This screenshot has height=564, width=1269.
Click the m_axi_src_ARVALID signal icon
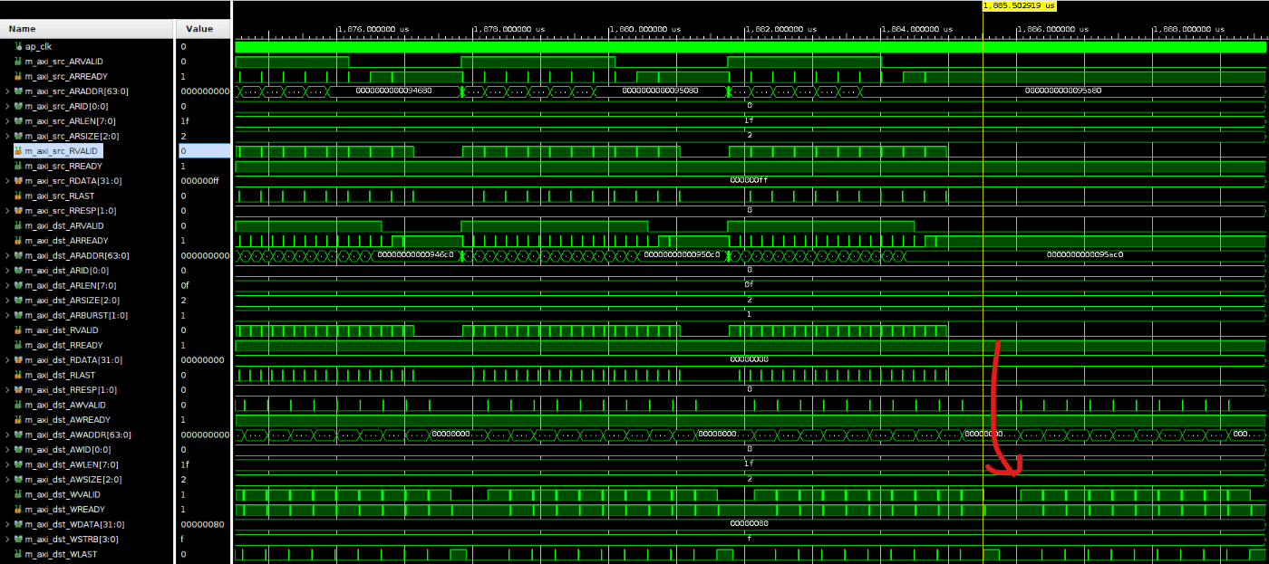coord(19,61)
